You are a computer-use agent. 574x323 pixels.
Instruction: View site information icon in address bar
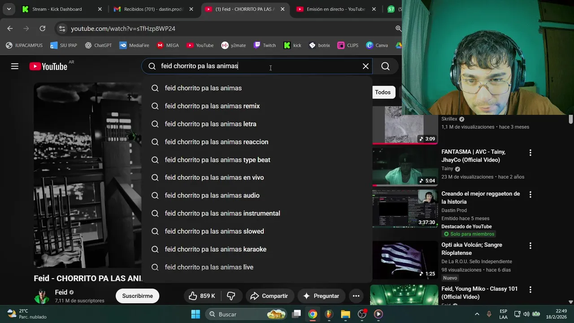(62, 28)
